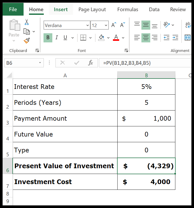Viewport: 194px width, 208px height.
Task: Open the Font dialog launcher
Action: (126, 50)
